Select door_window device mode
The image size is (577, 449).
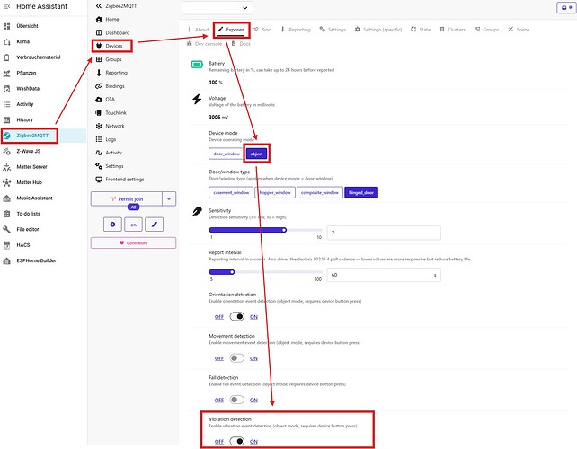pos(226,154)
